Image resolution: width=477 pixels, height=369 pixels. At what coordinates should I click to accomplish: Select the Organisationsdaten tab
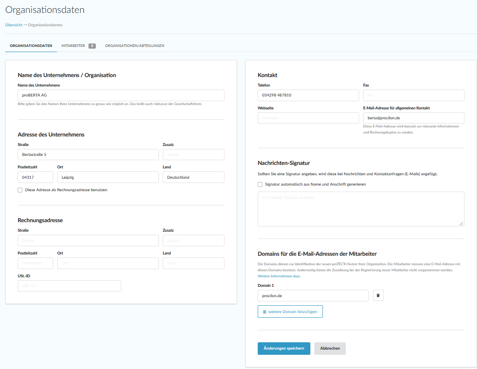coord(31,46)
